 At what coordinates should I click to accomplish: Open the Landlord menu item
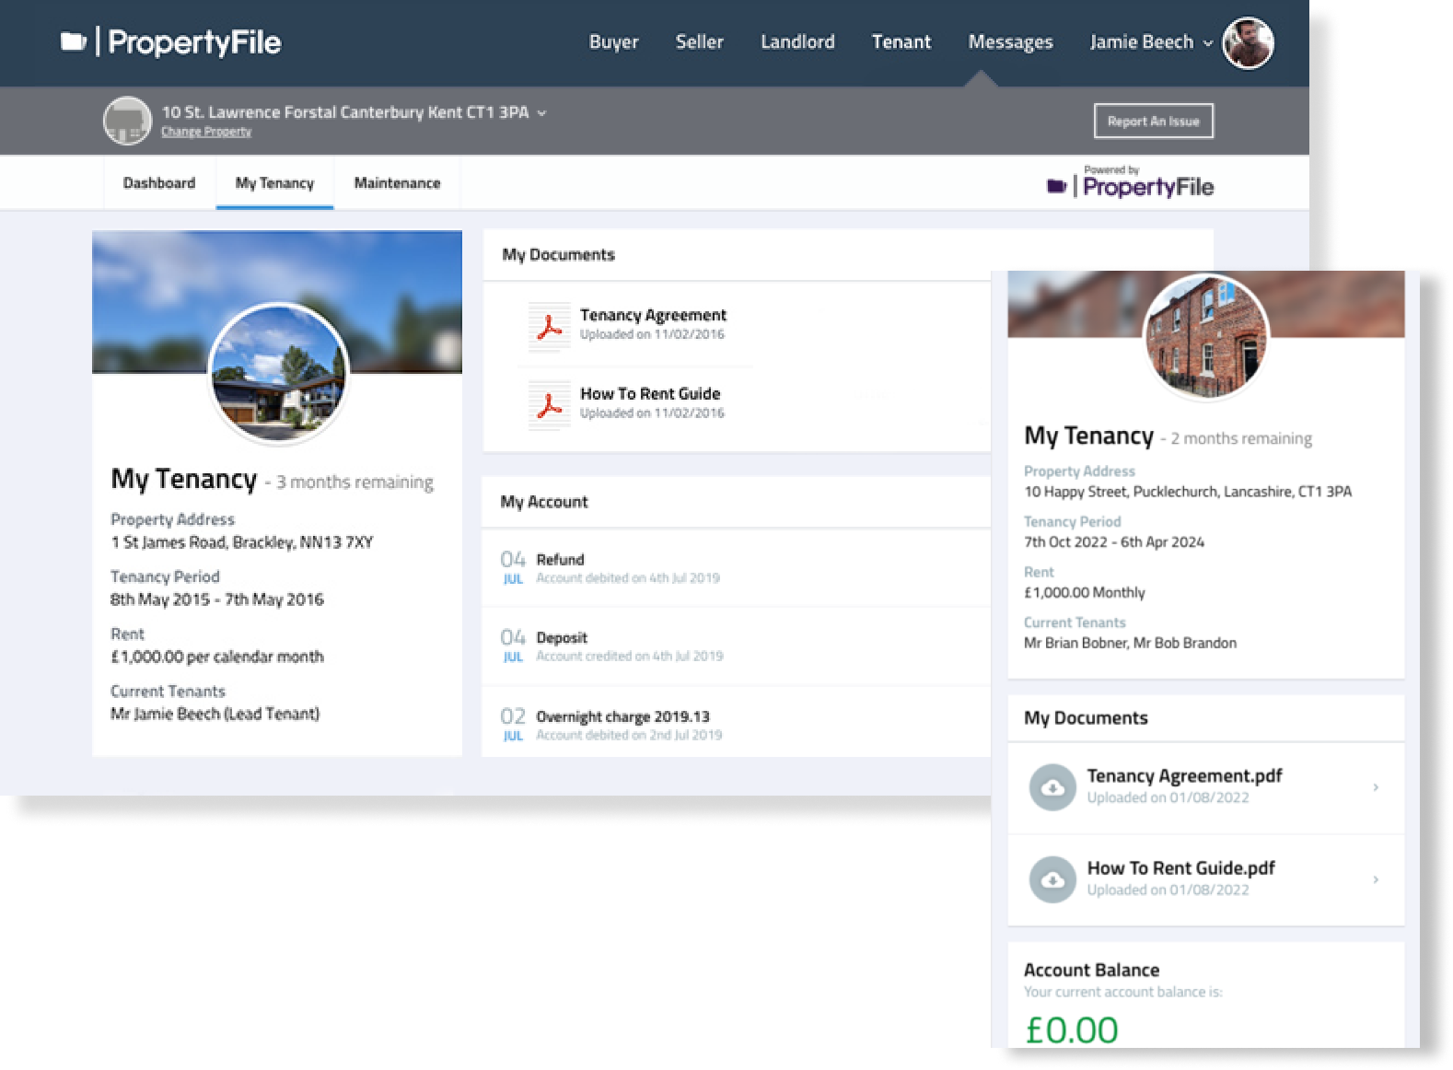coord(797,42)
